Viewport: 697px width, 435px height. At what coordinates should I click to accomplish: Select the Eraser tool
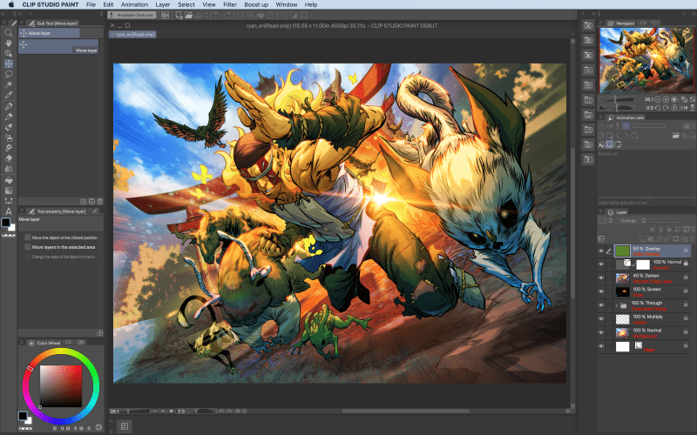9,158
